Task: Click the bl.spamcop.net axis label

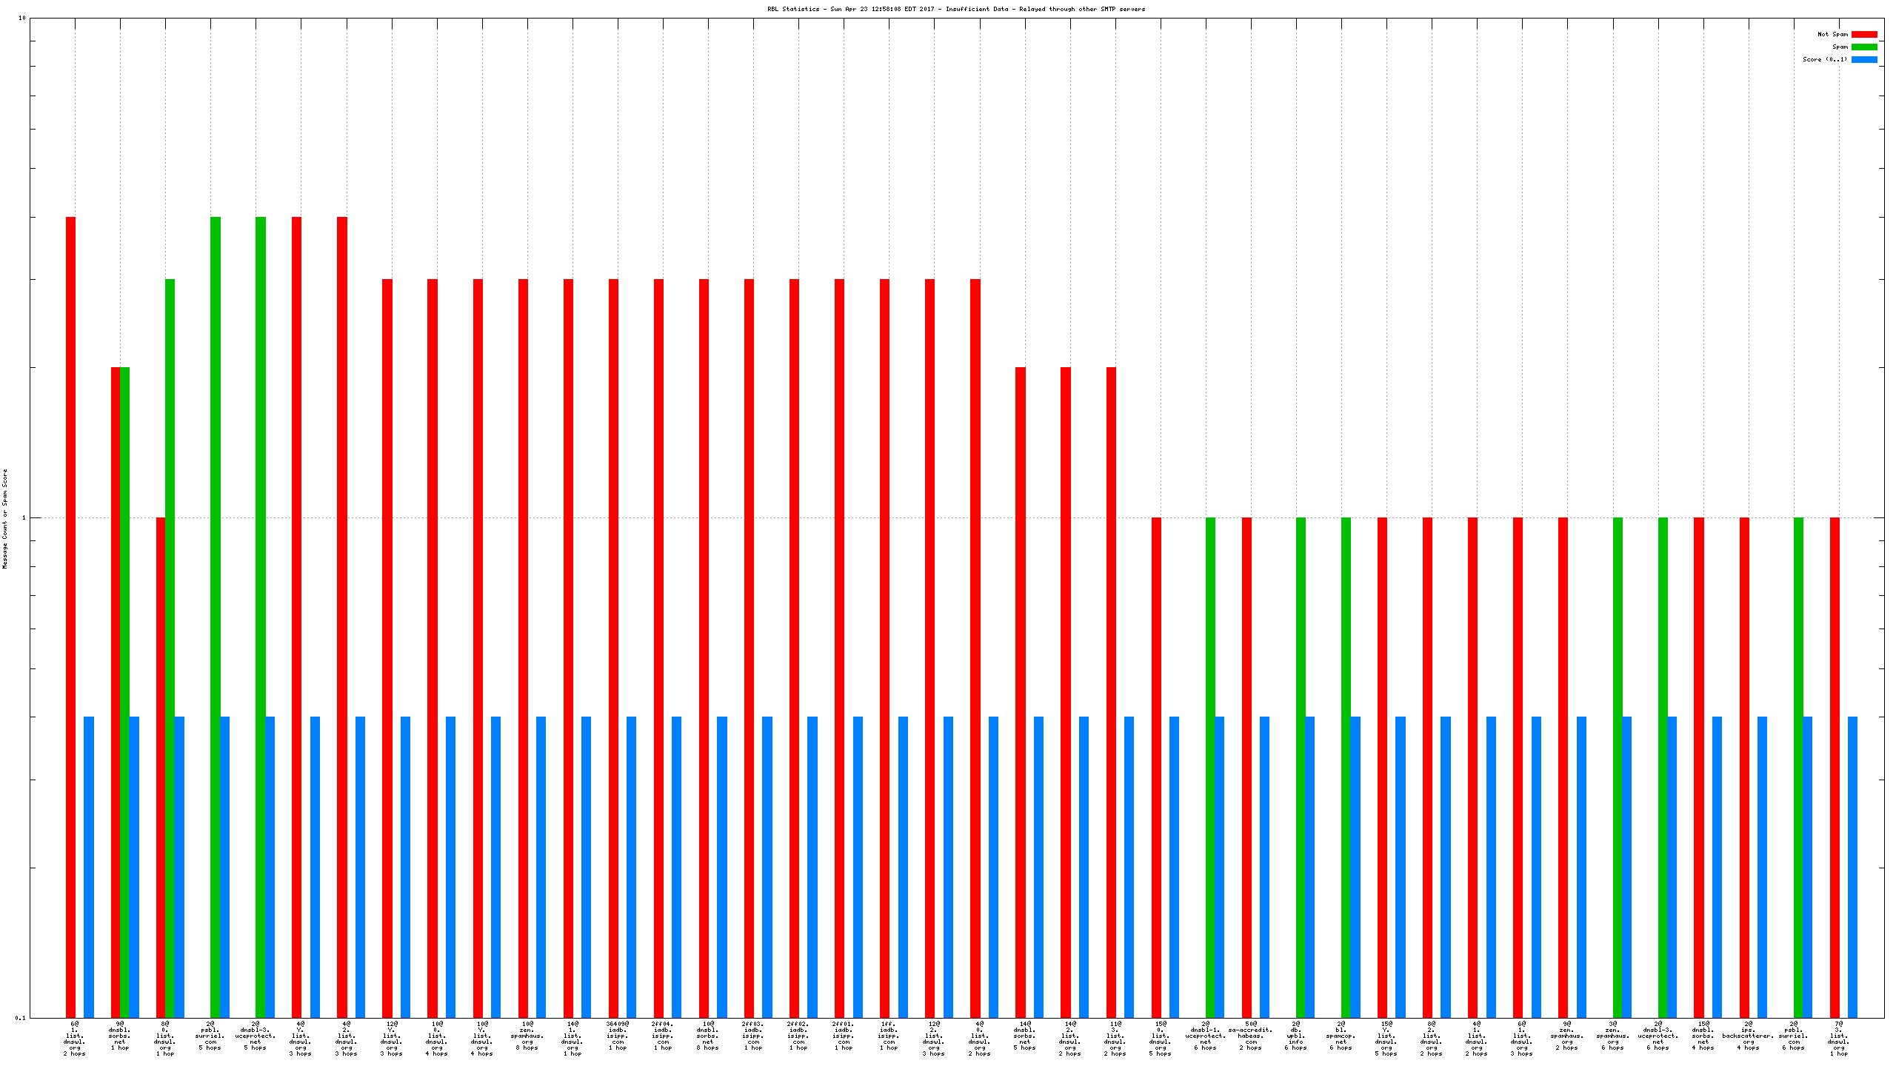Action: point(1341,1036)
